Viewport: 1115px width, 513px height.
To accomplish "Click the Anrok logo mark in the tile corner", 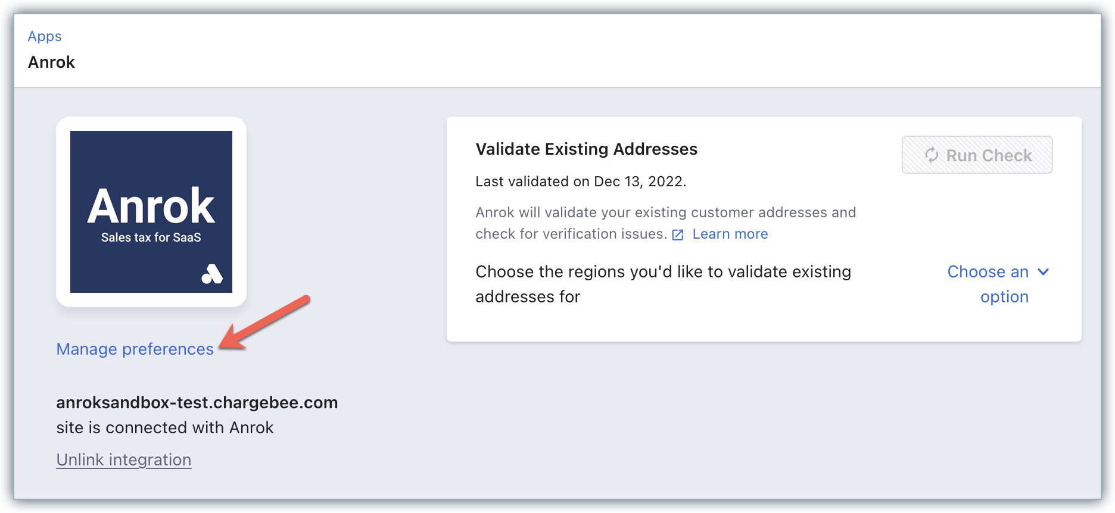I will tap(211, 274).
